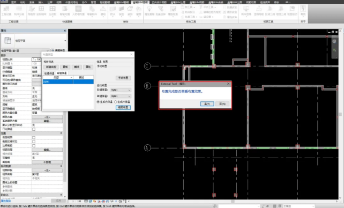The image size is (344, 208).
Task: Click the 生成板 slab generation ribbon icon
Action: click(53, 11)
